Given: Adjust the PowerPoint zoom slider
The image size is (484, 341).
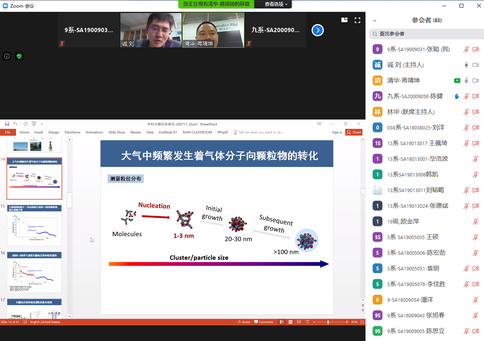Looking at the screenshot, I should 328,322.
